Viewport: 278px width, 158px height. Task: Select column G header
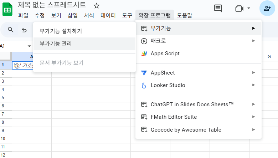coord(269,57)
